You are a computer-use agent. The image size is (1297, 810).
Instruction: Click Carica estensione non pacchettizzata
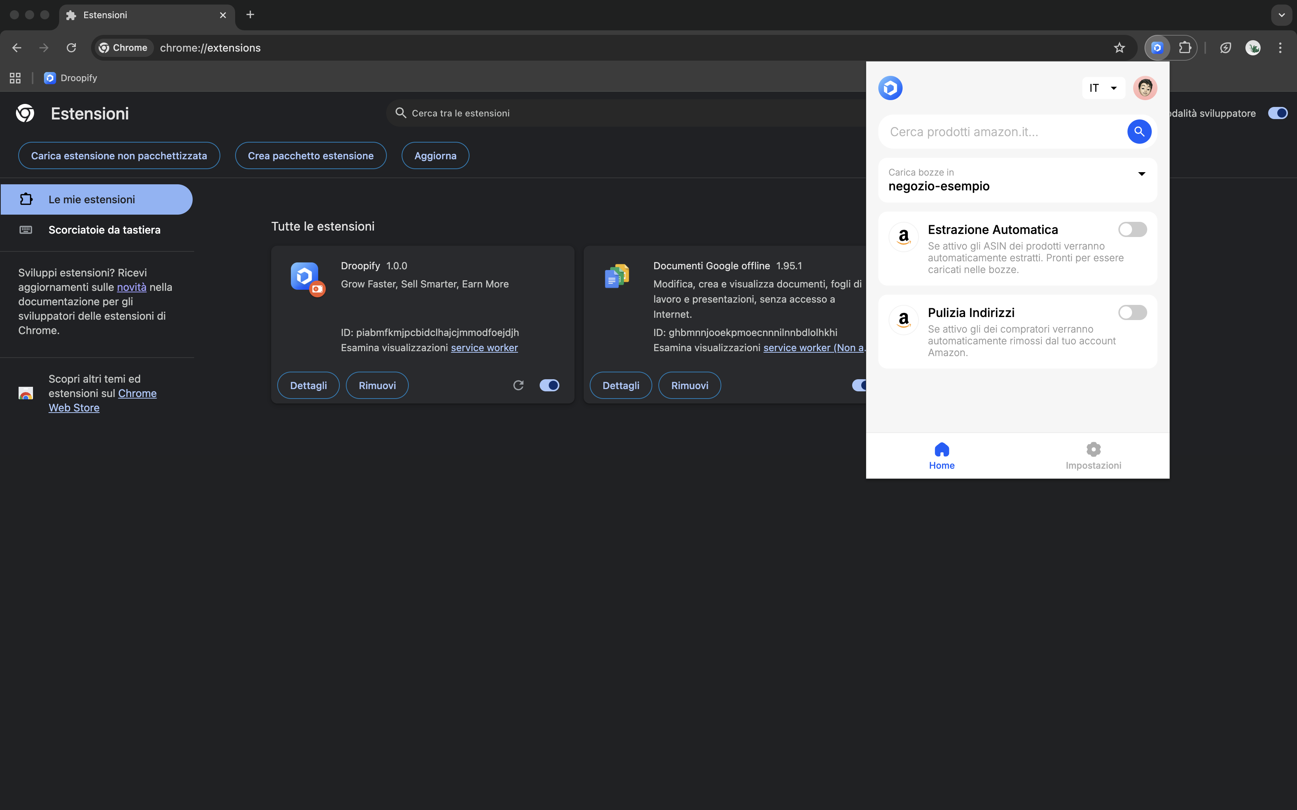119,155
